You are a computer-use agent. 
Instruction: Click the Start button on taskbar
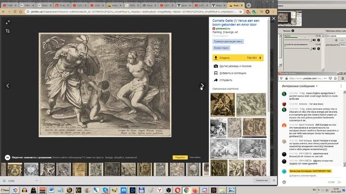(5, 190)
